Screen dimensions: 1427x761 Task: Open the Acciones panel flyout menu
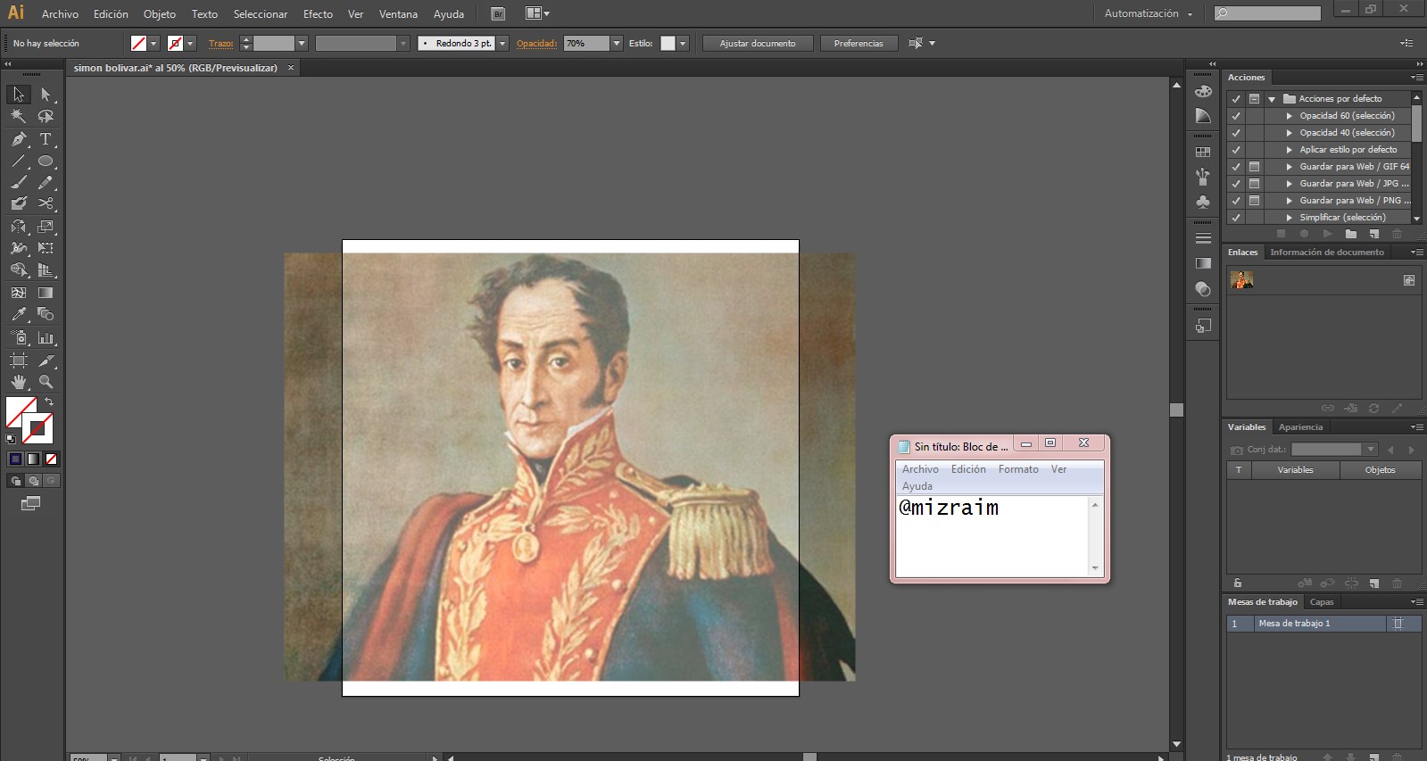pos(1415,78)
